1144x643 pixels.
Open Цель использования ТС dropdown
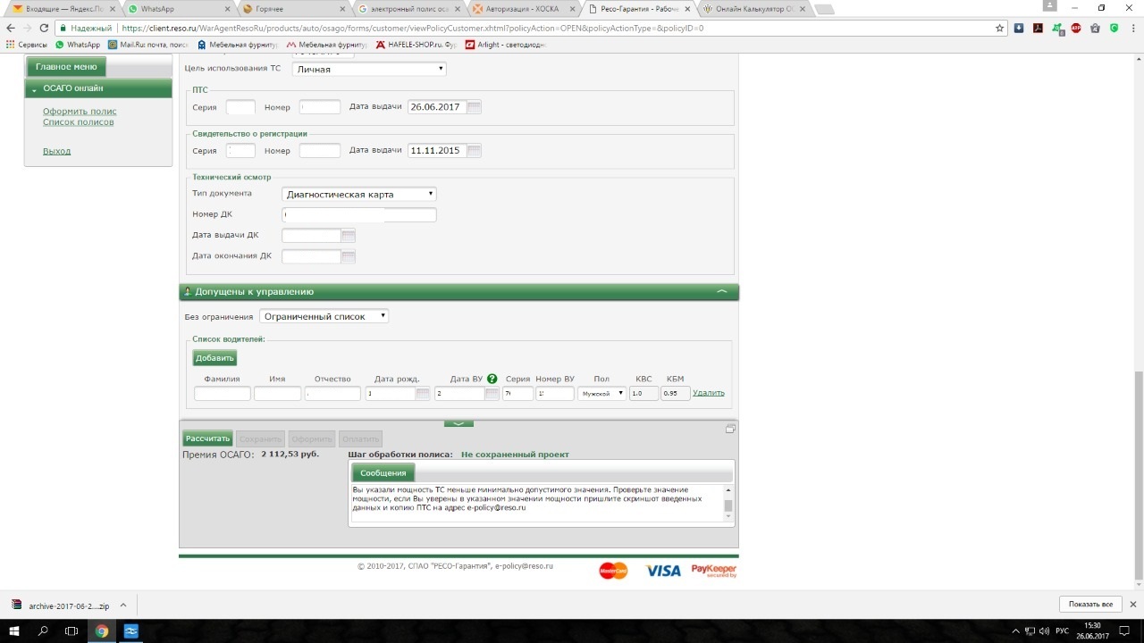coord(369,69)
